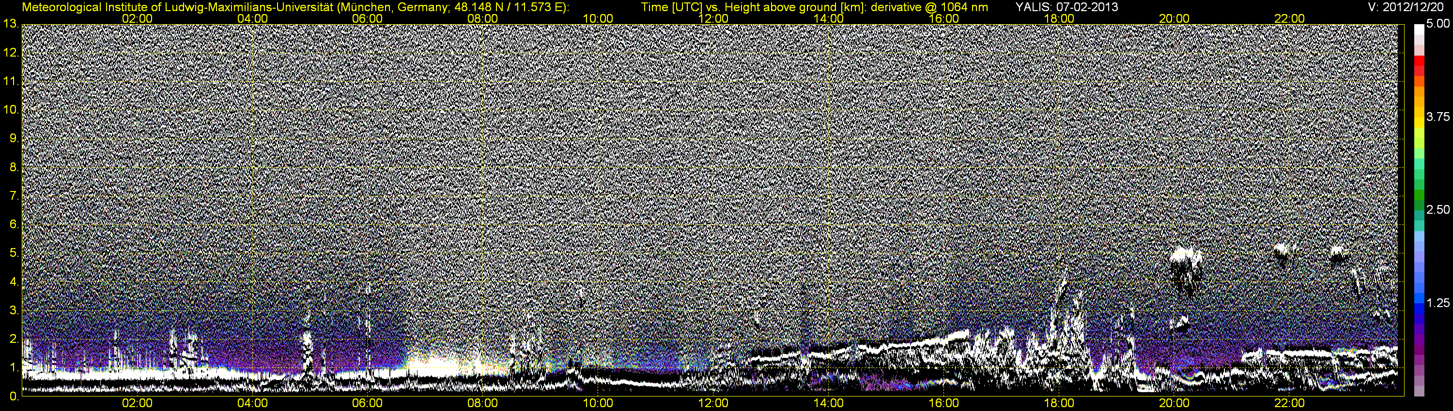Image resolution: width=1453 pixels, height=411 pixels.
Task: Click the 'derivative @ 1064 nm' text
Action: click(x=929, y=7)
